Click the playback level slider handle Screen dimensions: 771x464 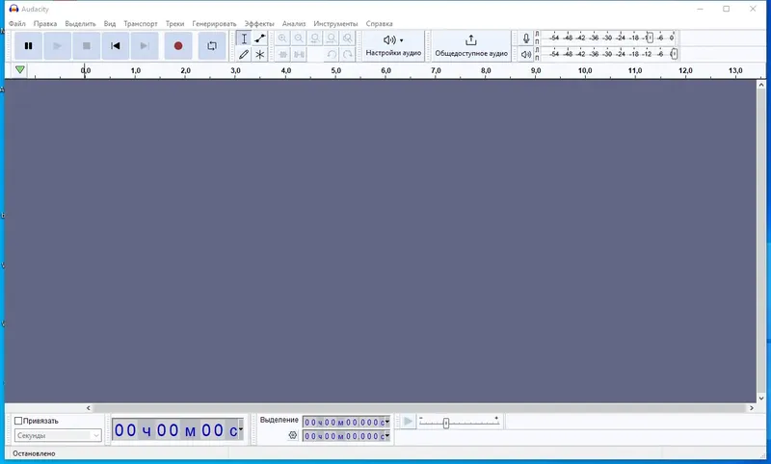tap(674, 54)
